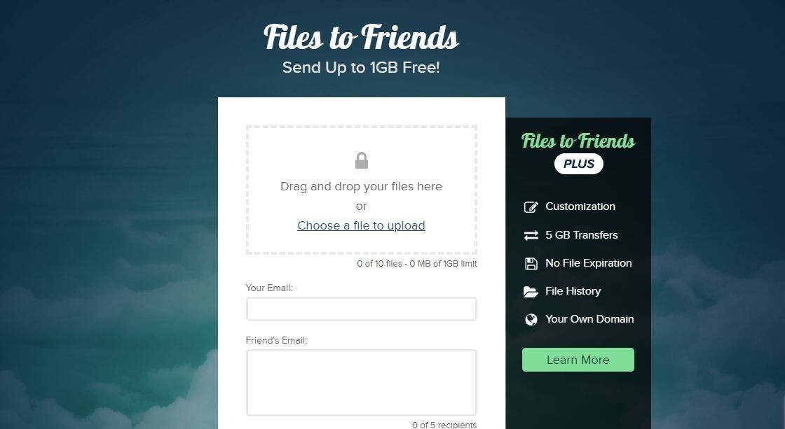Click the 5 GB Transfers arrows icon
This screenshot has width=785, height=429.
tap(531, 235)
